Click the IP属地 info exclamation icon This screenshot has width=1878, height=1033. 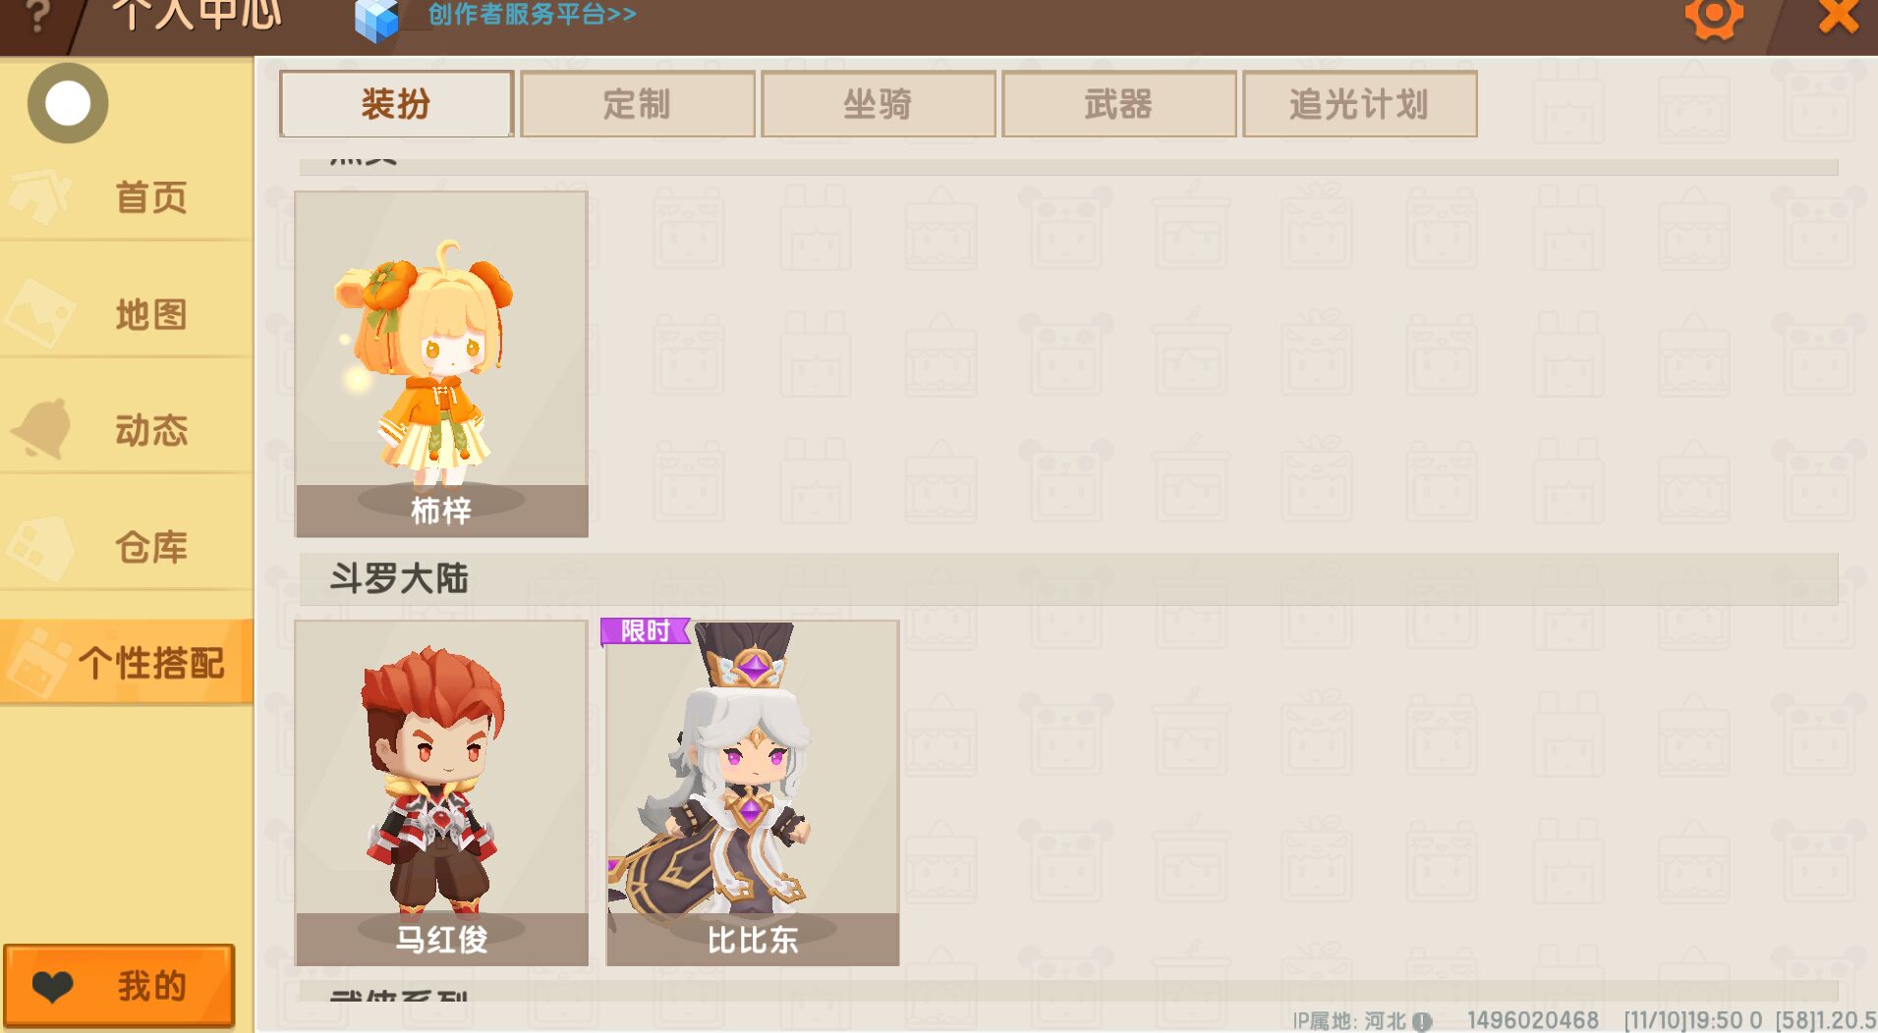pyautogui.click(x=1421, y=1021)
